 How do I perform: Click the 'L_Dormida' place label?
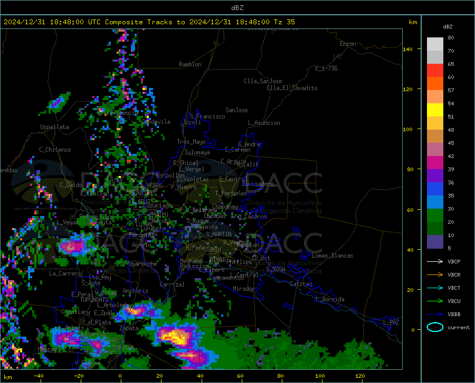[329, 299]
